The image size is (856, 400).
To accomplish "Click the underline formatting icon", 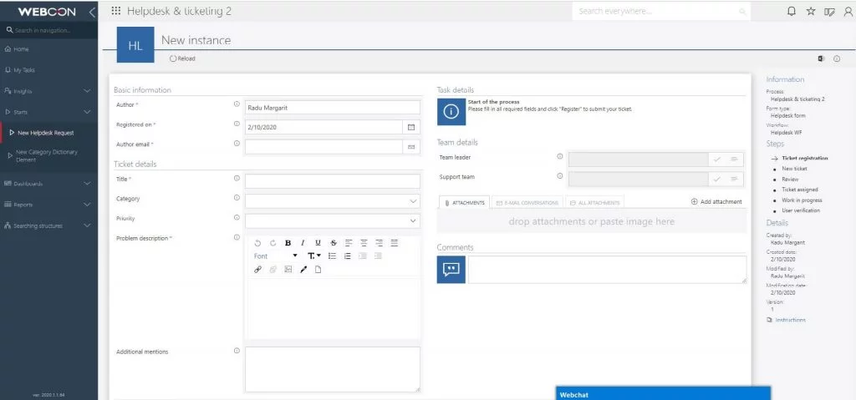I will pyautogui.click(x=318, y=243).
